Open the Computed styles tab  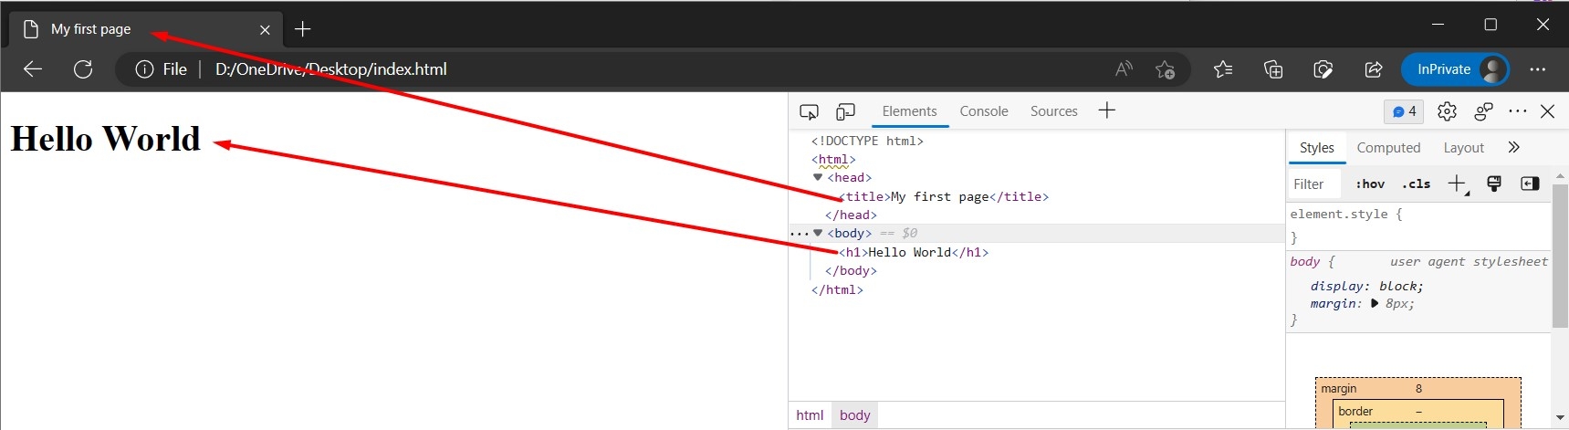[1387, 148]
